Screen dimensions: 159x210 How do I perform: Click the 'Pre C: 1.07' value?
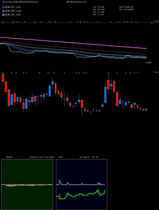[99, 15]
